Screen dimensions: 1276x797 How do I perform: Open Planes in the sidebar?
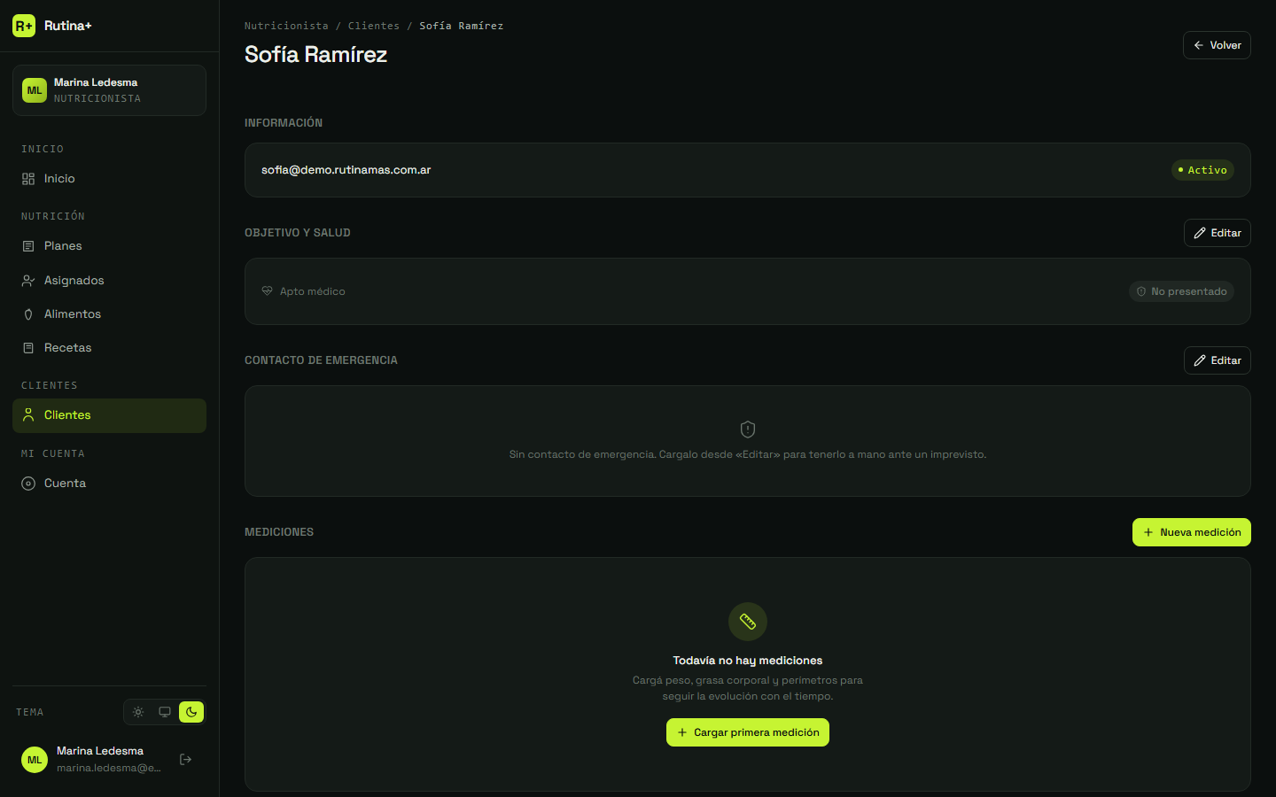[x=109, y=246]
